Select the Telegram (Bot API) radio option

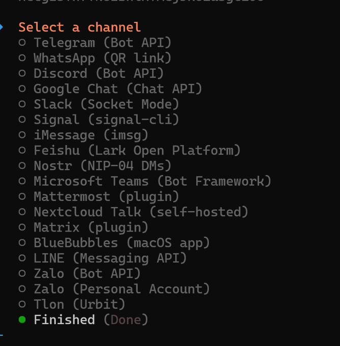[95, 43]
